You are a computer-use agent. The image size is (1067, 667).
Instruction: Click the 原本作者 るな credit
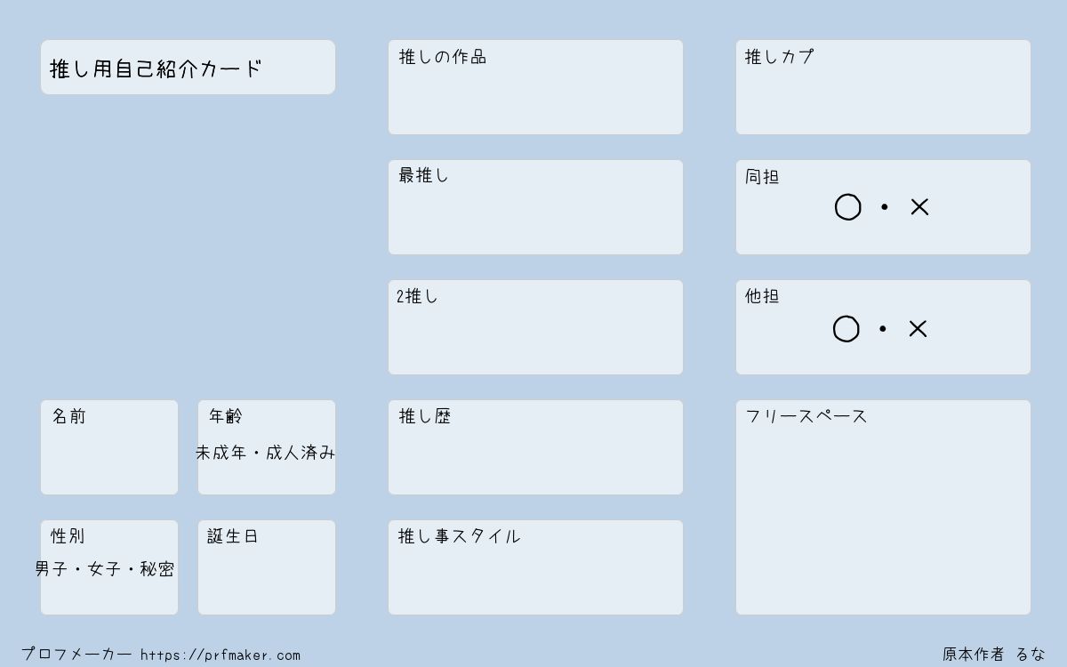[x=994, y=655]
